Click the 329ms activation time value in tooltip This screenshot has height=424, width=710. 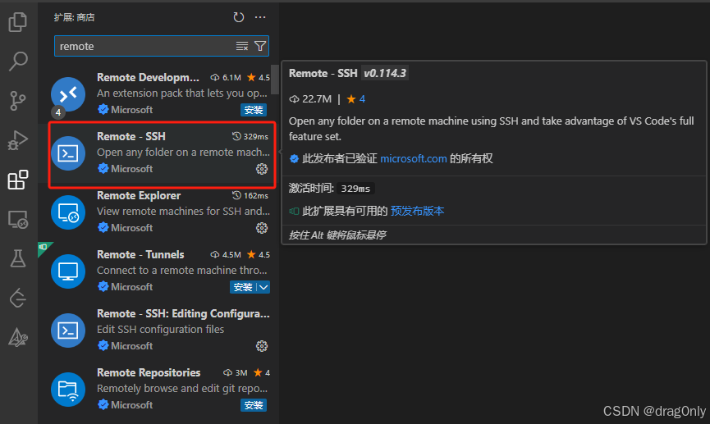[355, 189]
